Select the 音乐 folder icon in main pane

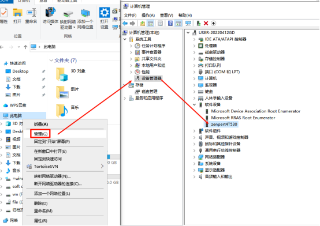pos(62,110)
